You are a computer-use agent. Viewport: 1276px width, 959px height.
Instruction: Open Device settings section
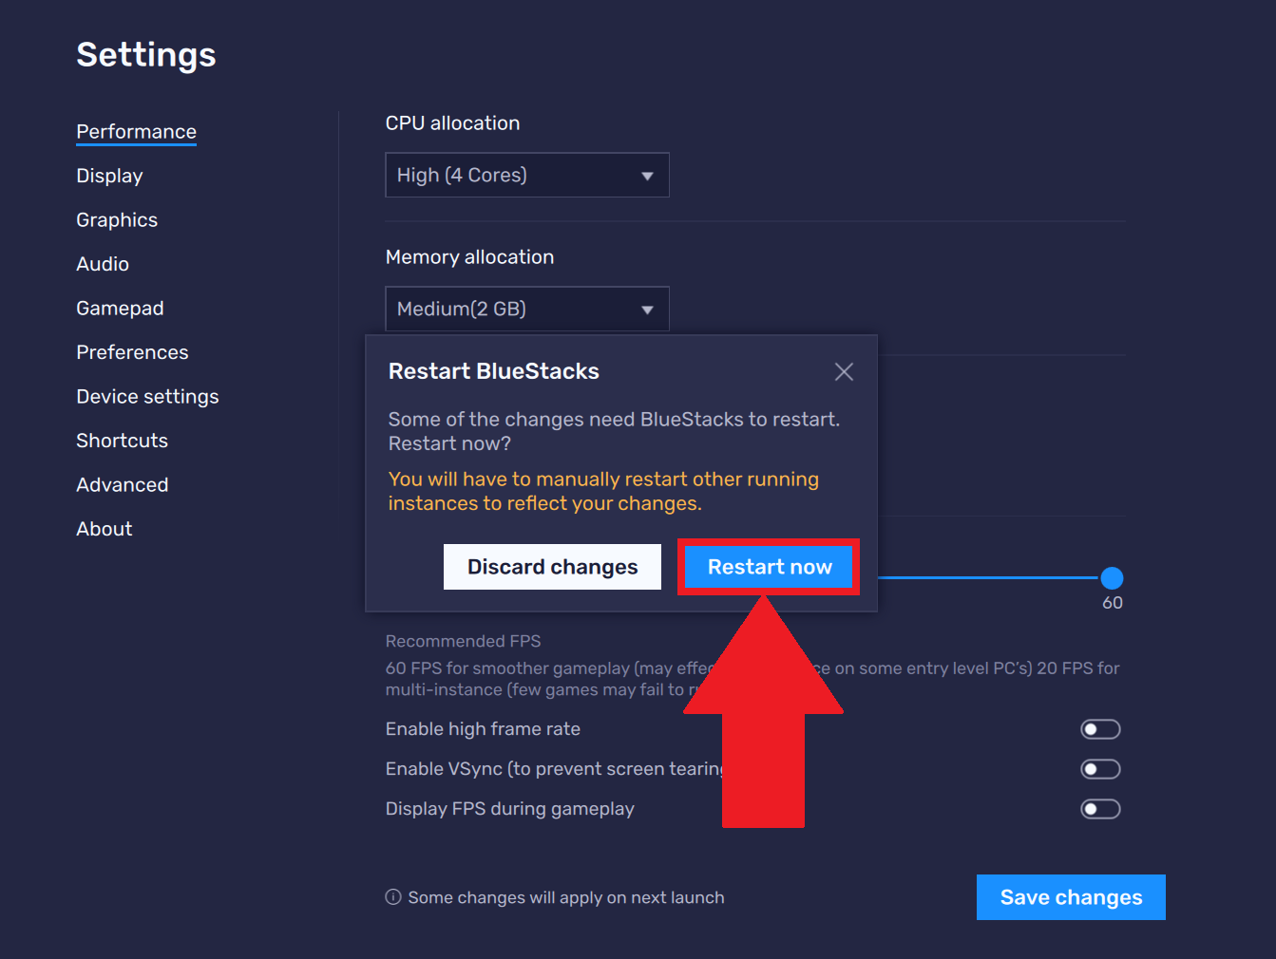coord(147,397)
